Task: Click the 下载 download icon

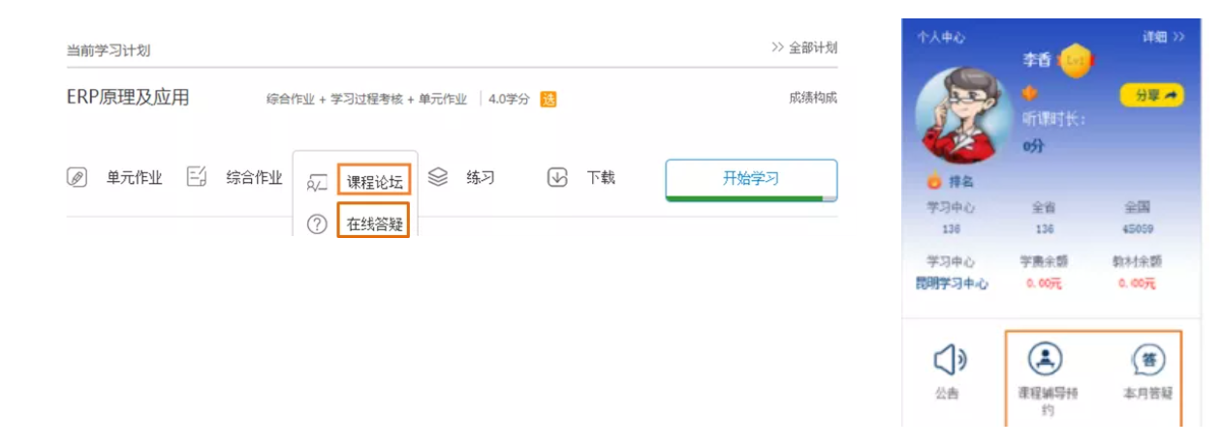Action: 557,178
